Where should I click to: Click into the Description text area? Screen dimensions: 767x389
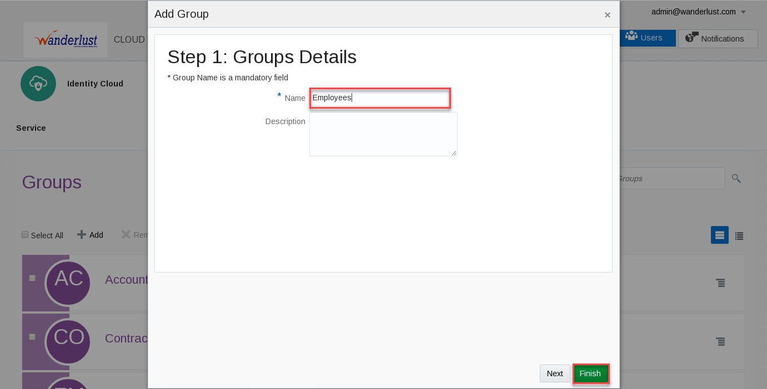pyautogui.click(x=383, y=134)
